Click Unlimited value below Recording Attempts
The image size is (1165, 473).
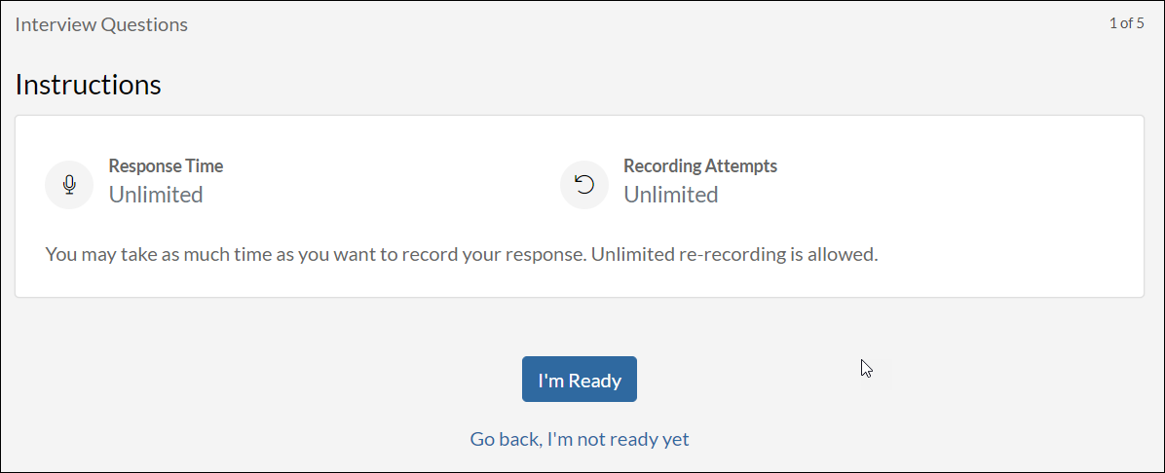coord(671,195)
